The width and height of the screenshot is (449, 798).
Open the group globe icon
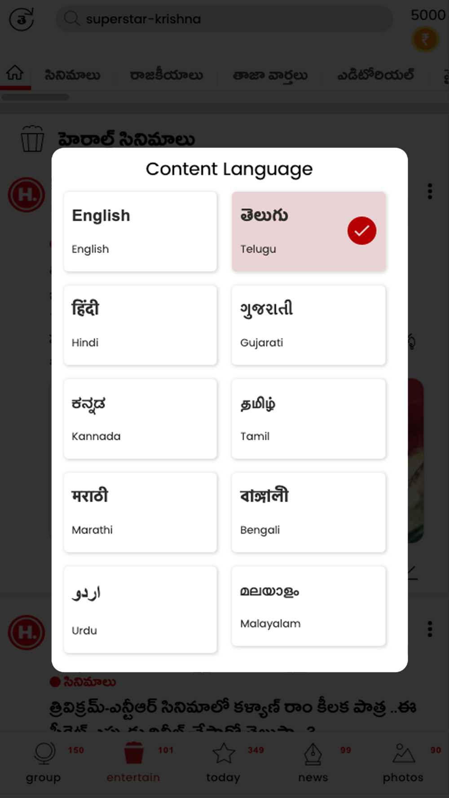[x=44, y=753]
